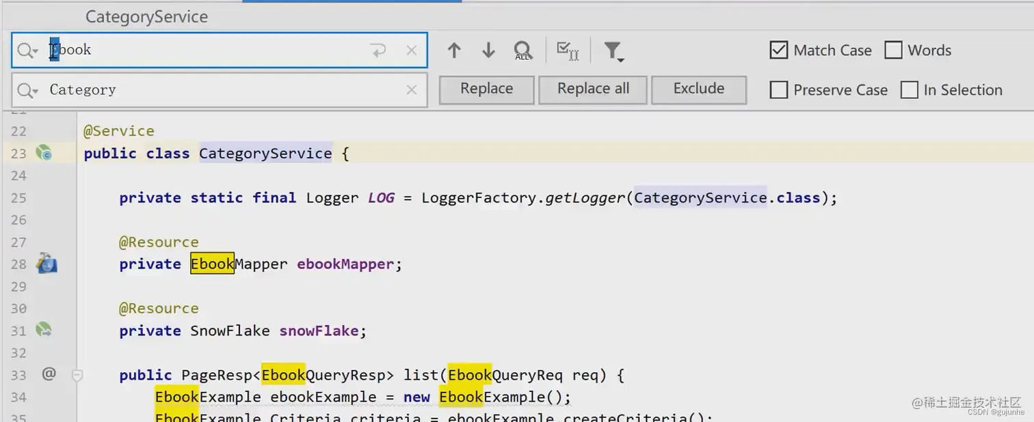Go to previous search occurrence arrow
1034x422 pixels.
tap(454, 50)
